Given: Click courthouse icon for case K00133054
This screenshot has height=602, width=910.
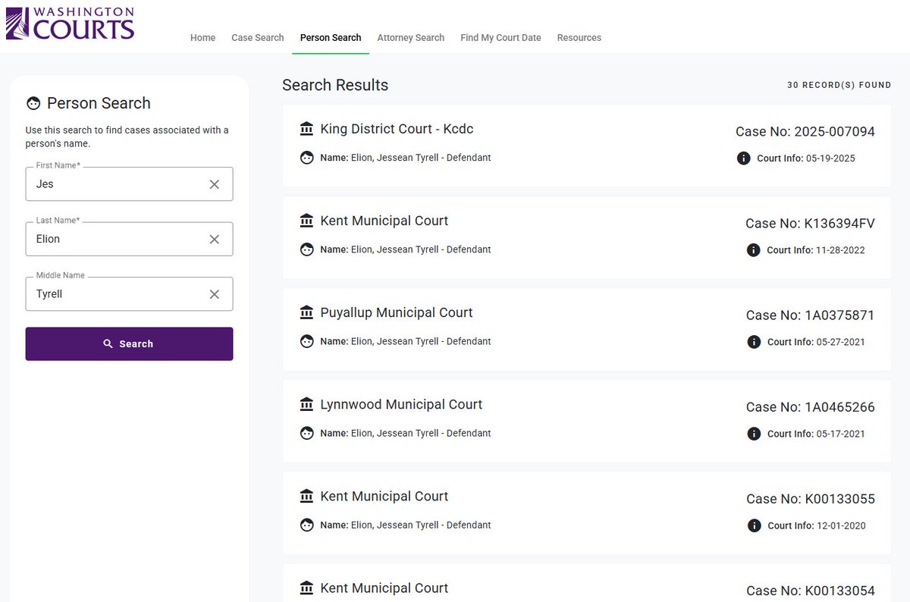Looking at the screenshot, I should click(306, 588).
